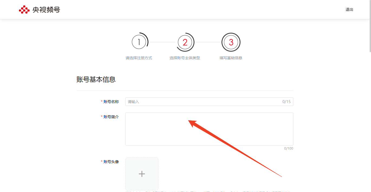Click the 央视频号 logo
The image size is (371, 192).
[40, 9]
